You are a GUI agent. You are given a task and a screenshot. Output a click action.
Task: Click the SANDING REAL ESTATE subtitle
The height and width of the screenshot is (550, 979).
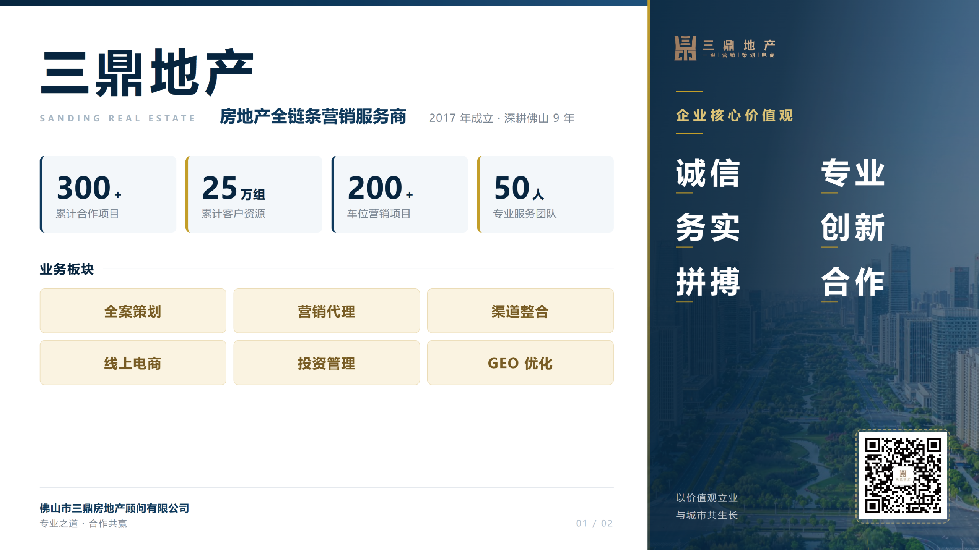(118, 118)
